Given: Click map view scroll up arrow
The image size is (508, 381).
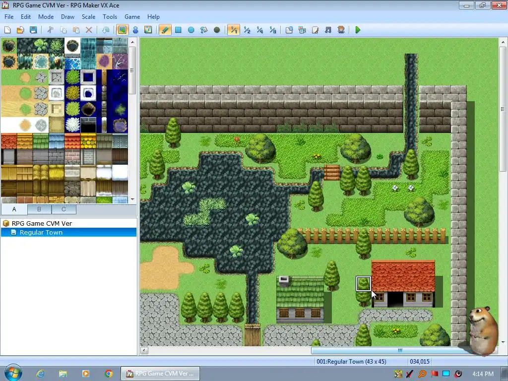Looking at the screenshot, I should coord(503,42).
